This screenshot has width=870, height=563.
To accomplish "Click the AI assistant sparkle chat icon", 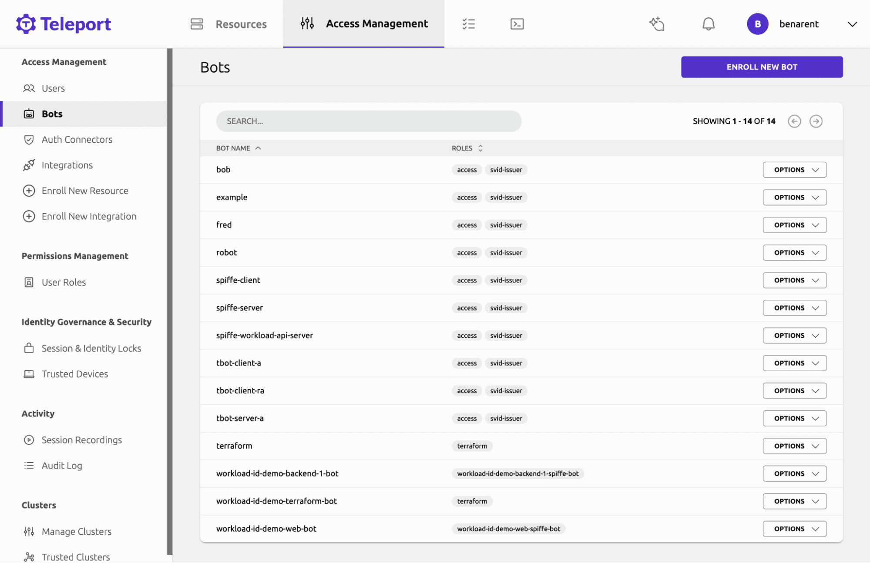I will pyautogui.click(x=657, y=24).
